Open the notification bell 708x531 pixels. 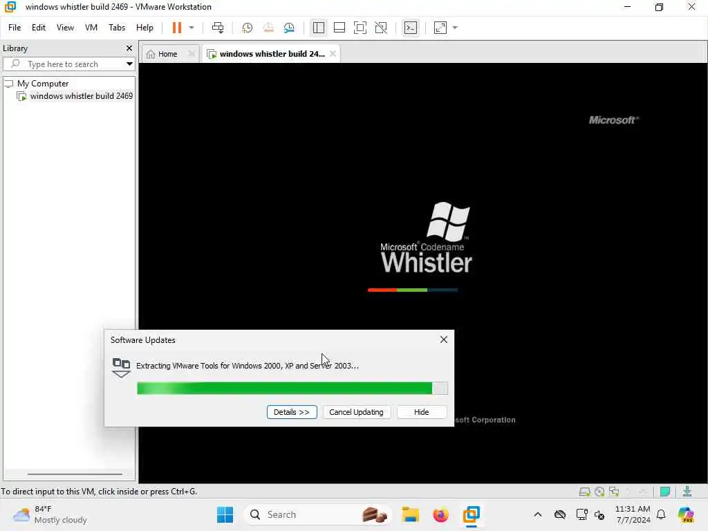(x=661, y=514)
